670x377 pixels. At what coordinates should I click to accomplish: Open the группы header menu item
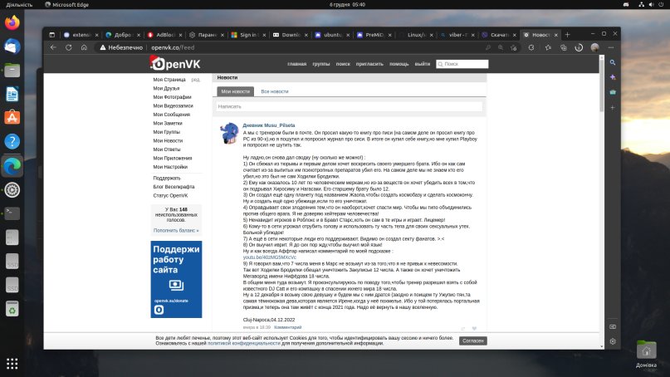(x=321, y=64)
